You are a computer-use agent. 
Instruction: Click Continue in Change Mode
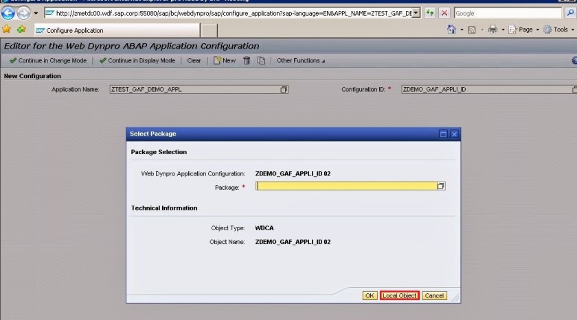[48, 60]
